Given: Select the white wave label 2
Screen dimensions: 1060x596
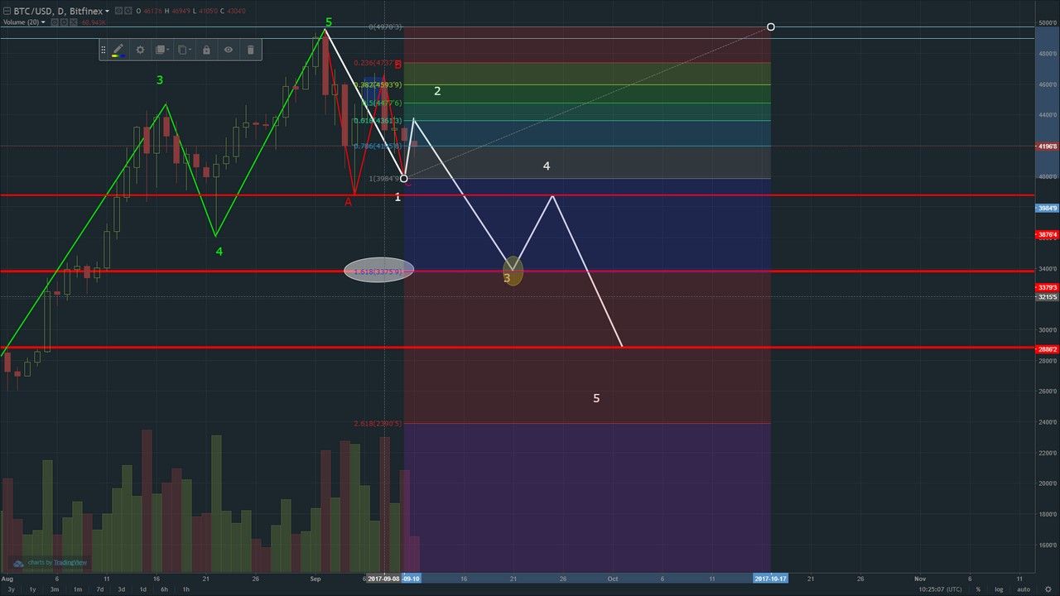Looking at the screenshot, I should tap(437, 91).
